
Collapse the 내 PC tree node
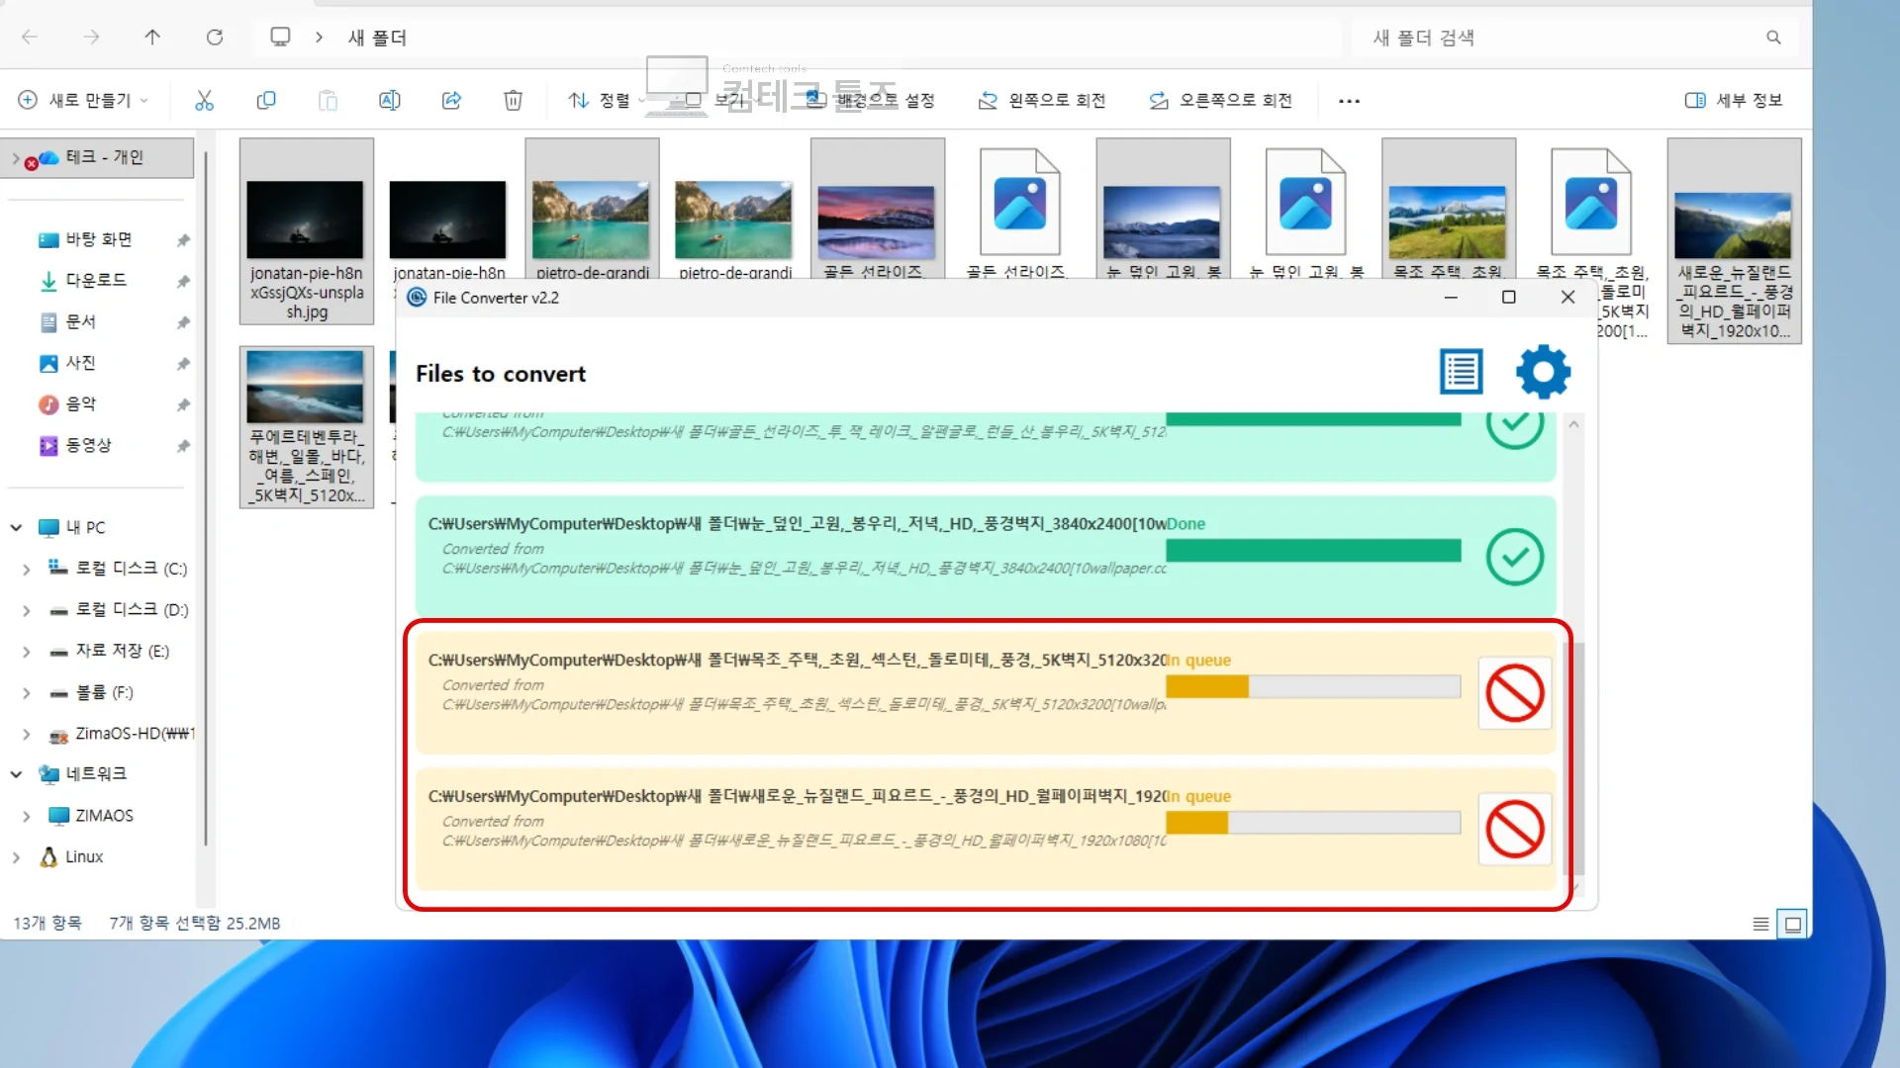pyautogui.click(x=16, y=527)
